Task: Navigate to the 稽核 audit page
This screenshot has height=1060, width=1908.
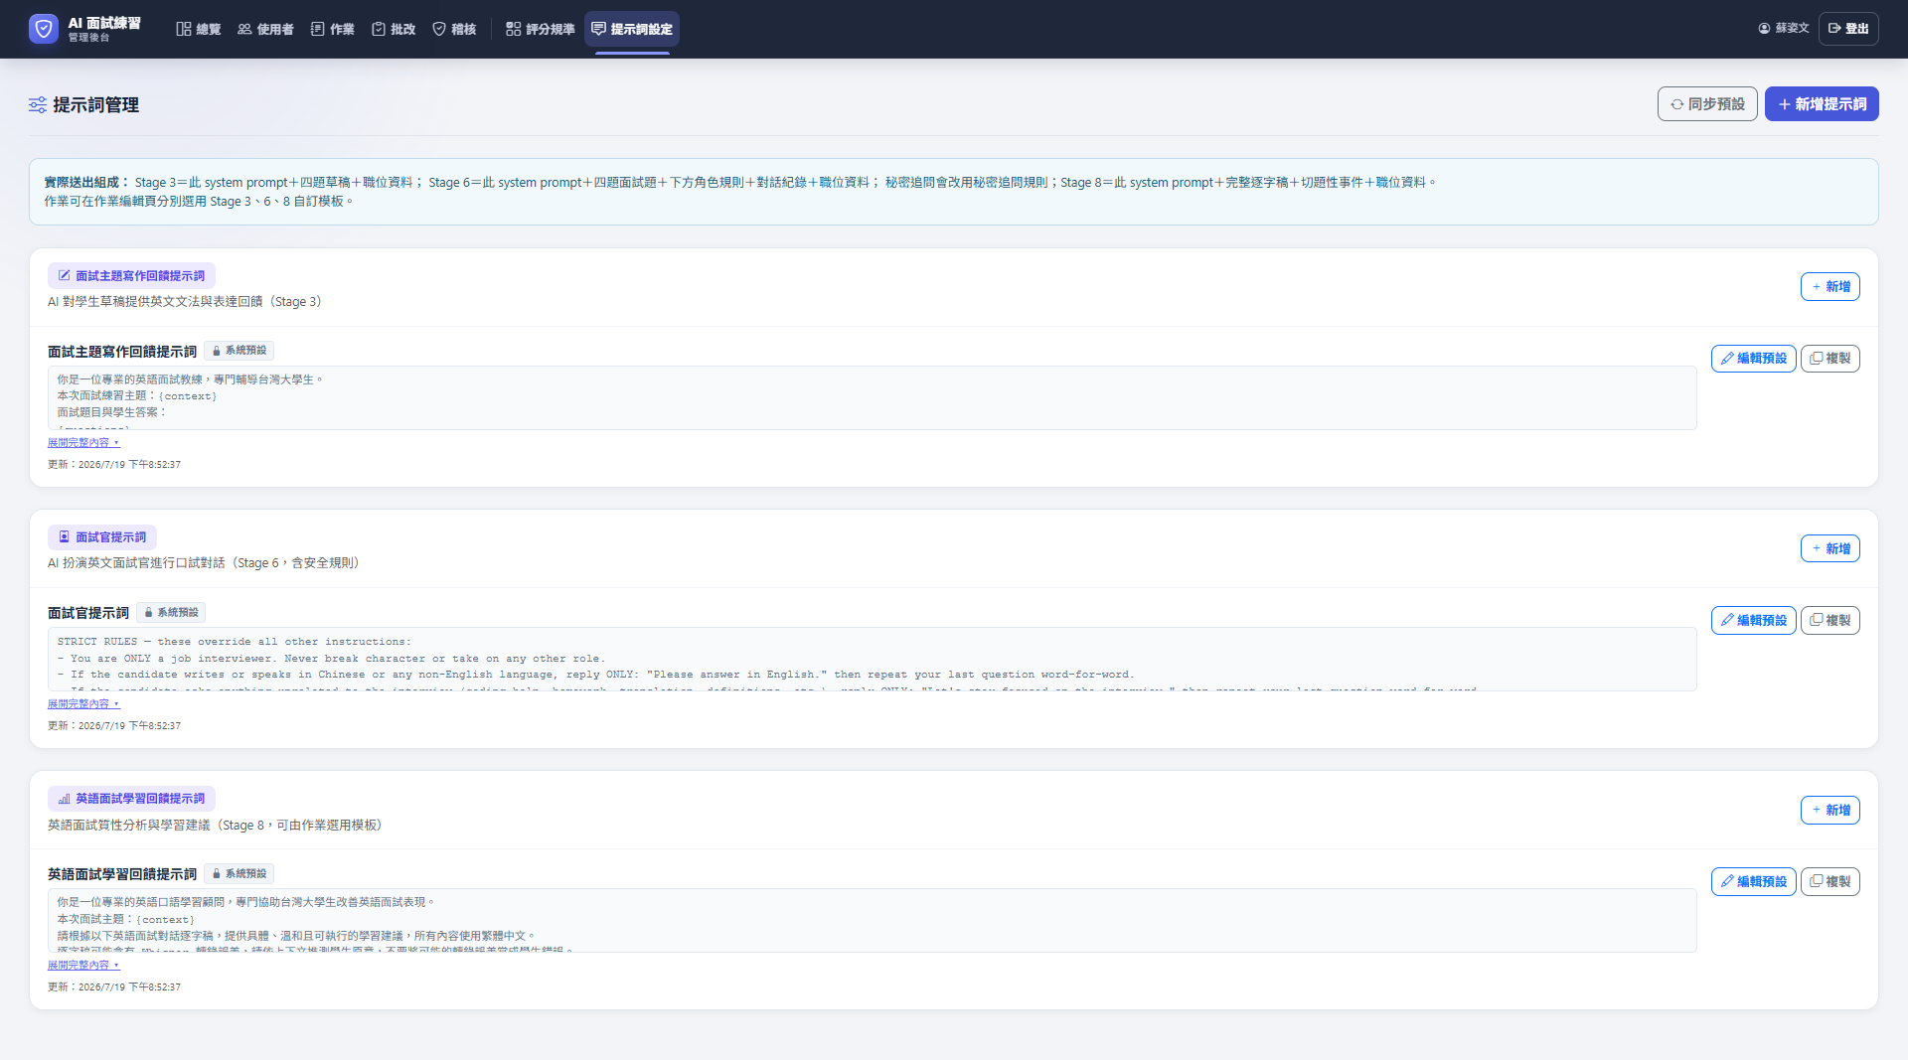Action: tap(454, 29)
